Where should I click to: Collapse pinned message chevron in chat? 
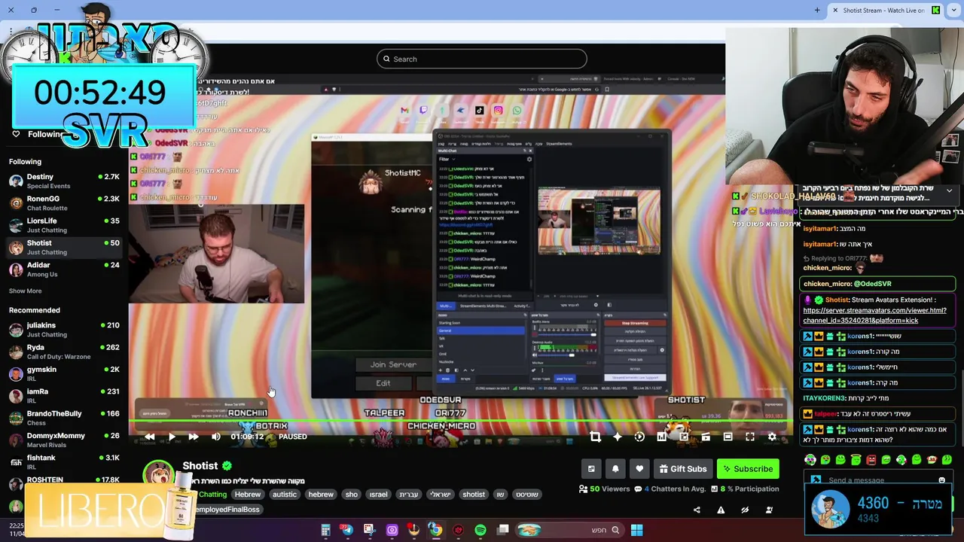coord(949,191)
